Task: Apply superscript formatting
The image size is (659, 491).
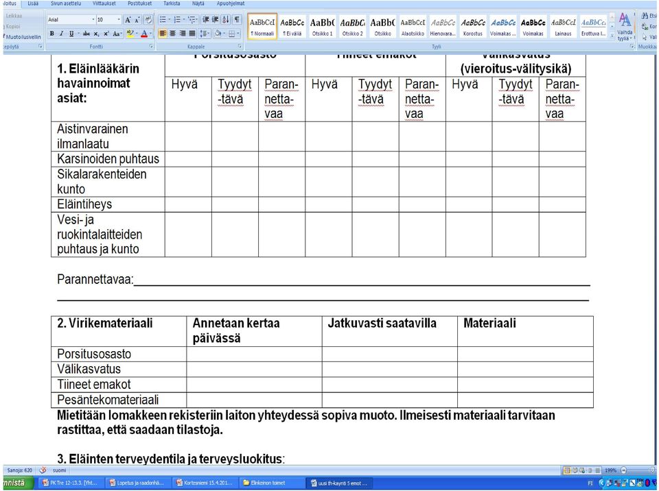Action: [106, 34]
